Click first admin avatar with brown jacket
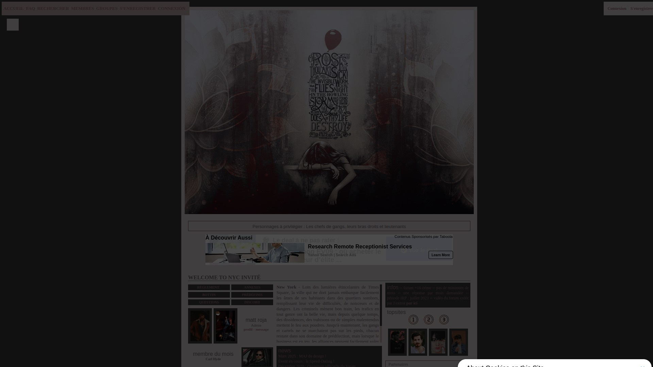This screenshot has width=653, height=367. click(200, 326)
